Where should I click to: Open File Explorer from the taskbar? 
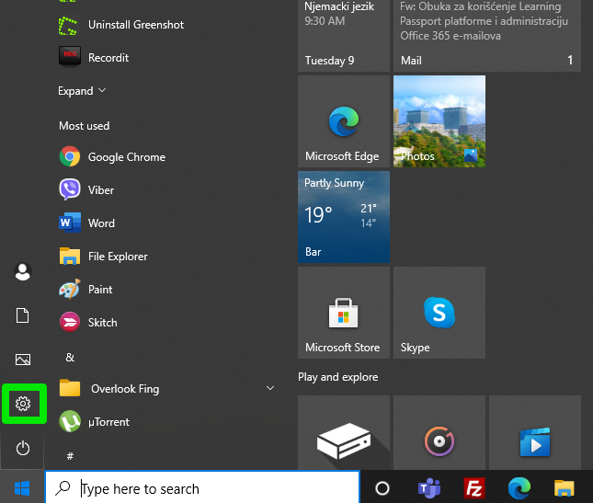564,488
